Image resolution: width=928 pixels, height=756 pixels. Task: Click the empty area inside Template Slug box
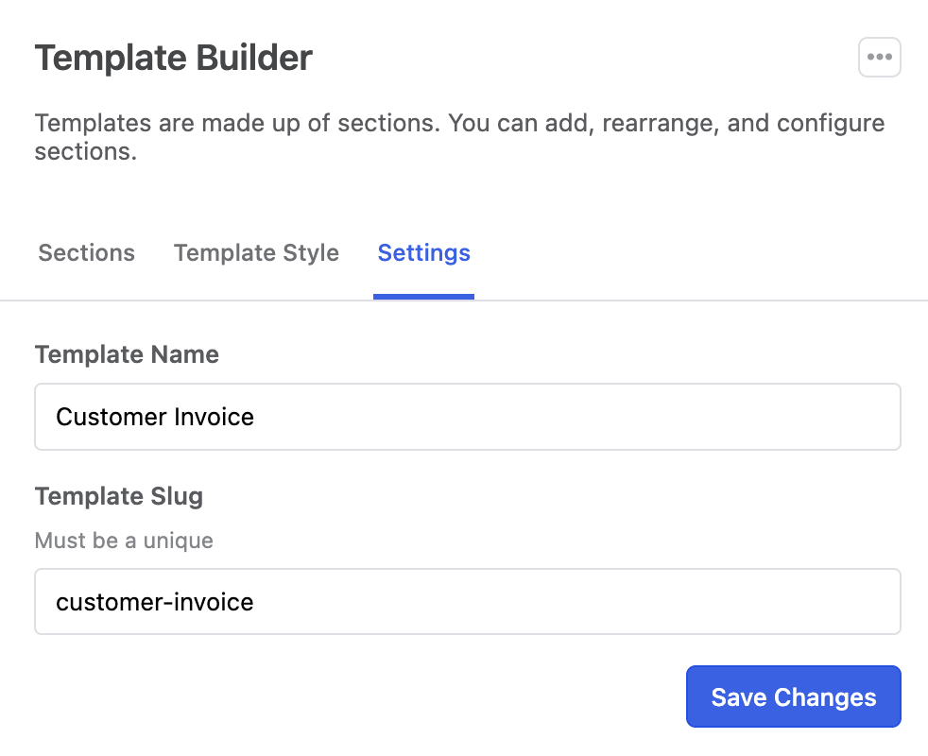click(x=614, y=602)
